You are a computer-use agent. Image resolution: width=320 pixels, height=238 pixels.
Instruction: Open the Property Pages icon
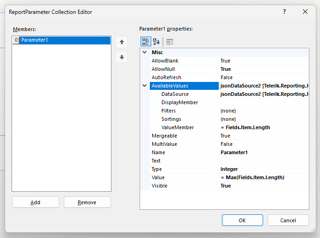170,42
